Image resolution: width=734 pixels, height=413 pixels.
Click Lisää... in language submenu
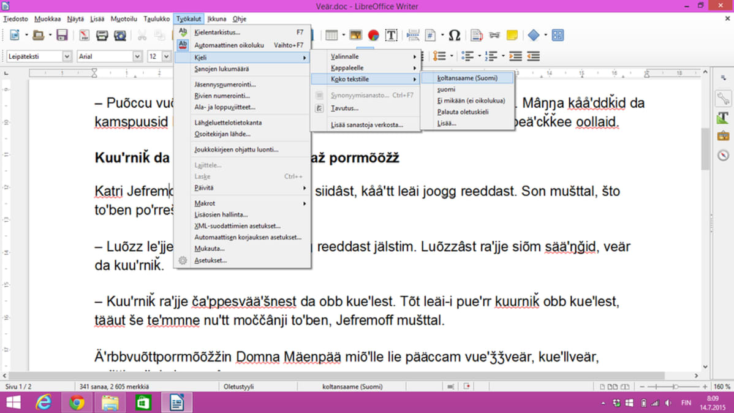tap(467, 123)
